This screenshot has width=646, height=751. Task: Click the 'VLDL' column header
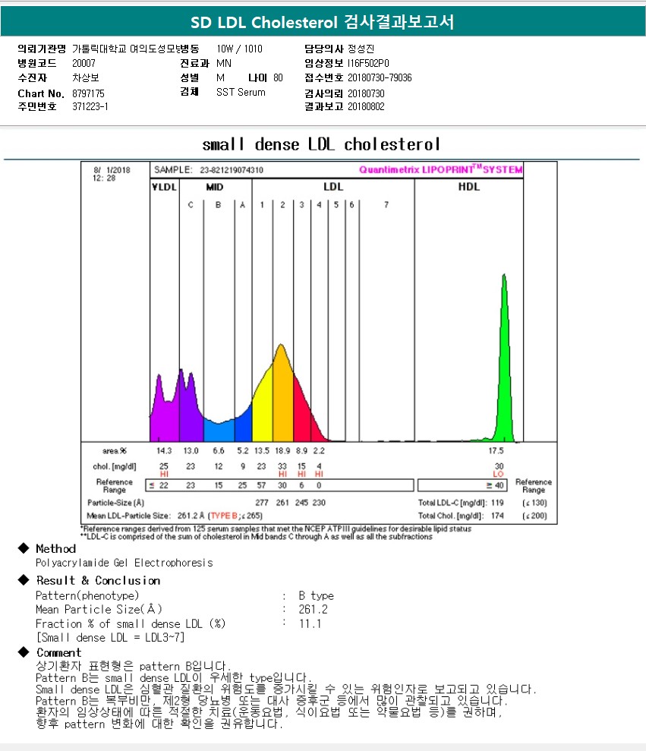164,187
